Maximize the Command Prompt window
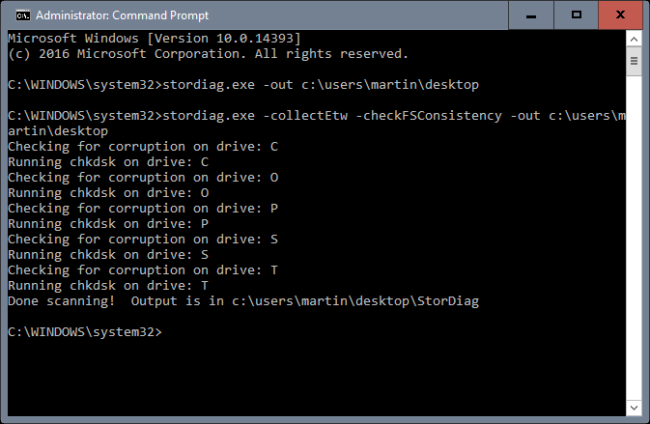The image size is (650, 424). pyautogui.click(x=577, y=15)
